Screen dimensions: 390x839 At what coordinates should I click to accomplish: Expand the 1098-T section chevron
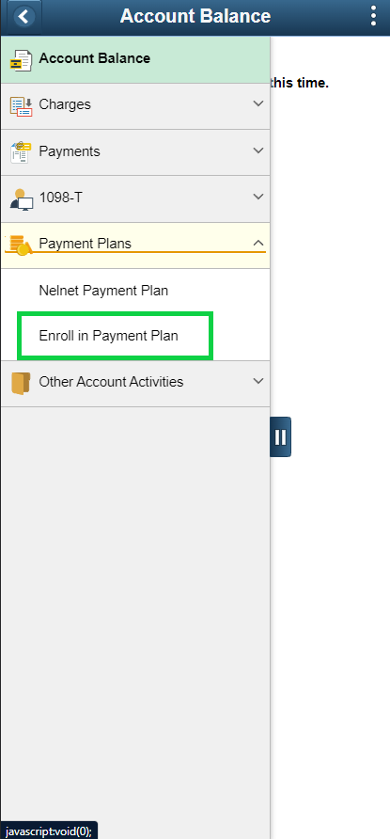pos(258,197)
